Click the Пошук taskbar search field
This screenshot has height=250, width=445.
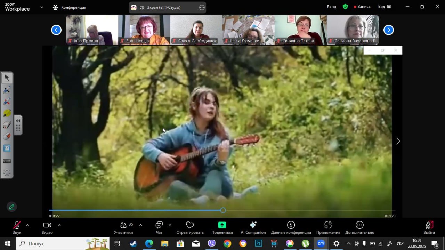[63, 243]
